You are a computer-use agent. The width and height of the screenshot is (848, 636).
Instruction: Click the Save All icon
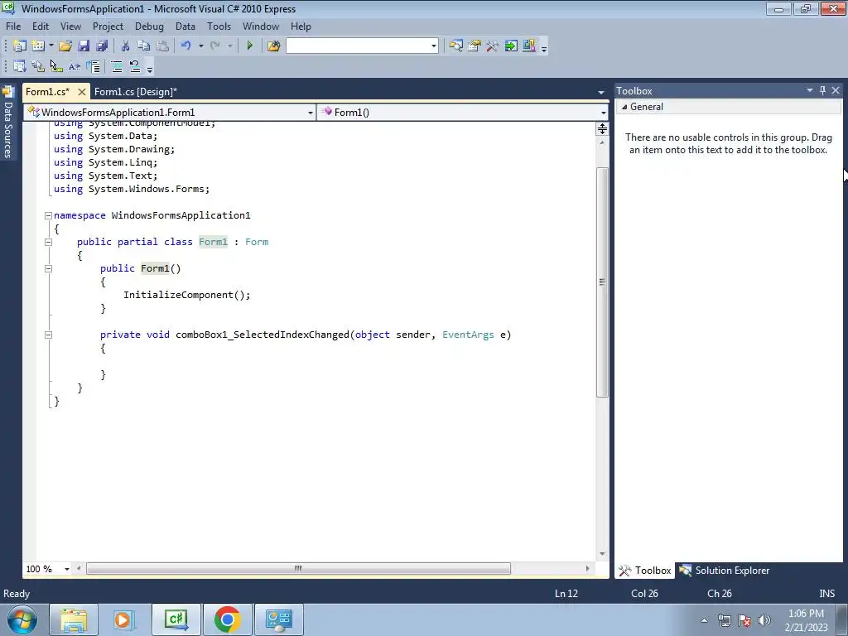click(x=102, y=46)
